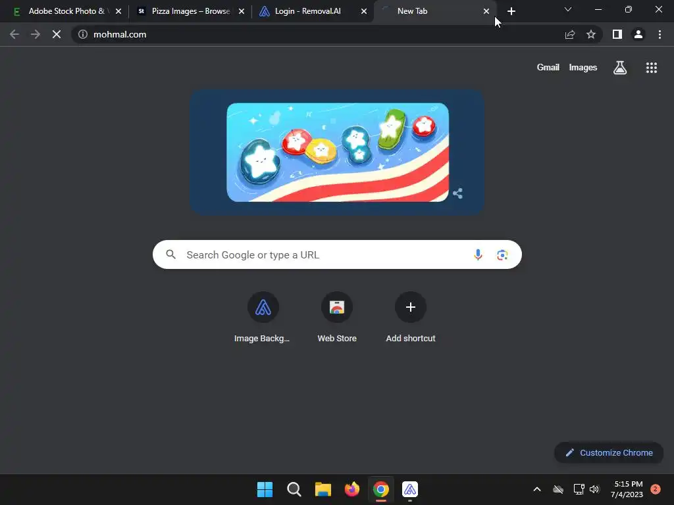
Task: Open Windows taskbar search
Action: (x=294, y=489)
